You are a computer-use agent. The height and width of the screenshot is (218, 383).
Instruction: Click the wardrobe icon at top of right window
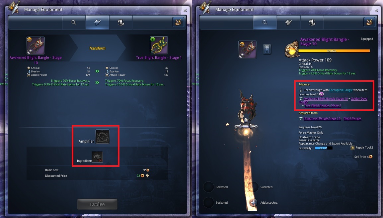[369, 22]
